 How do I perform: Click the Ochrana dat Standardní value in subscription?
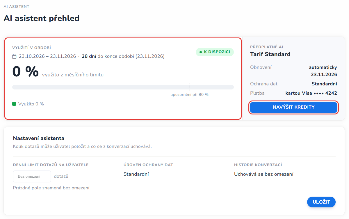(324, 84)
